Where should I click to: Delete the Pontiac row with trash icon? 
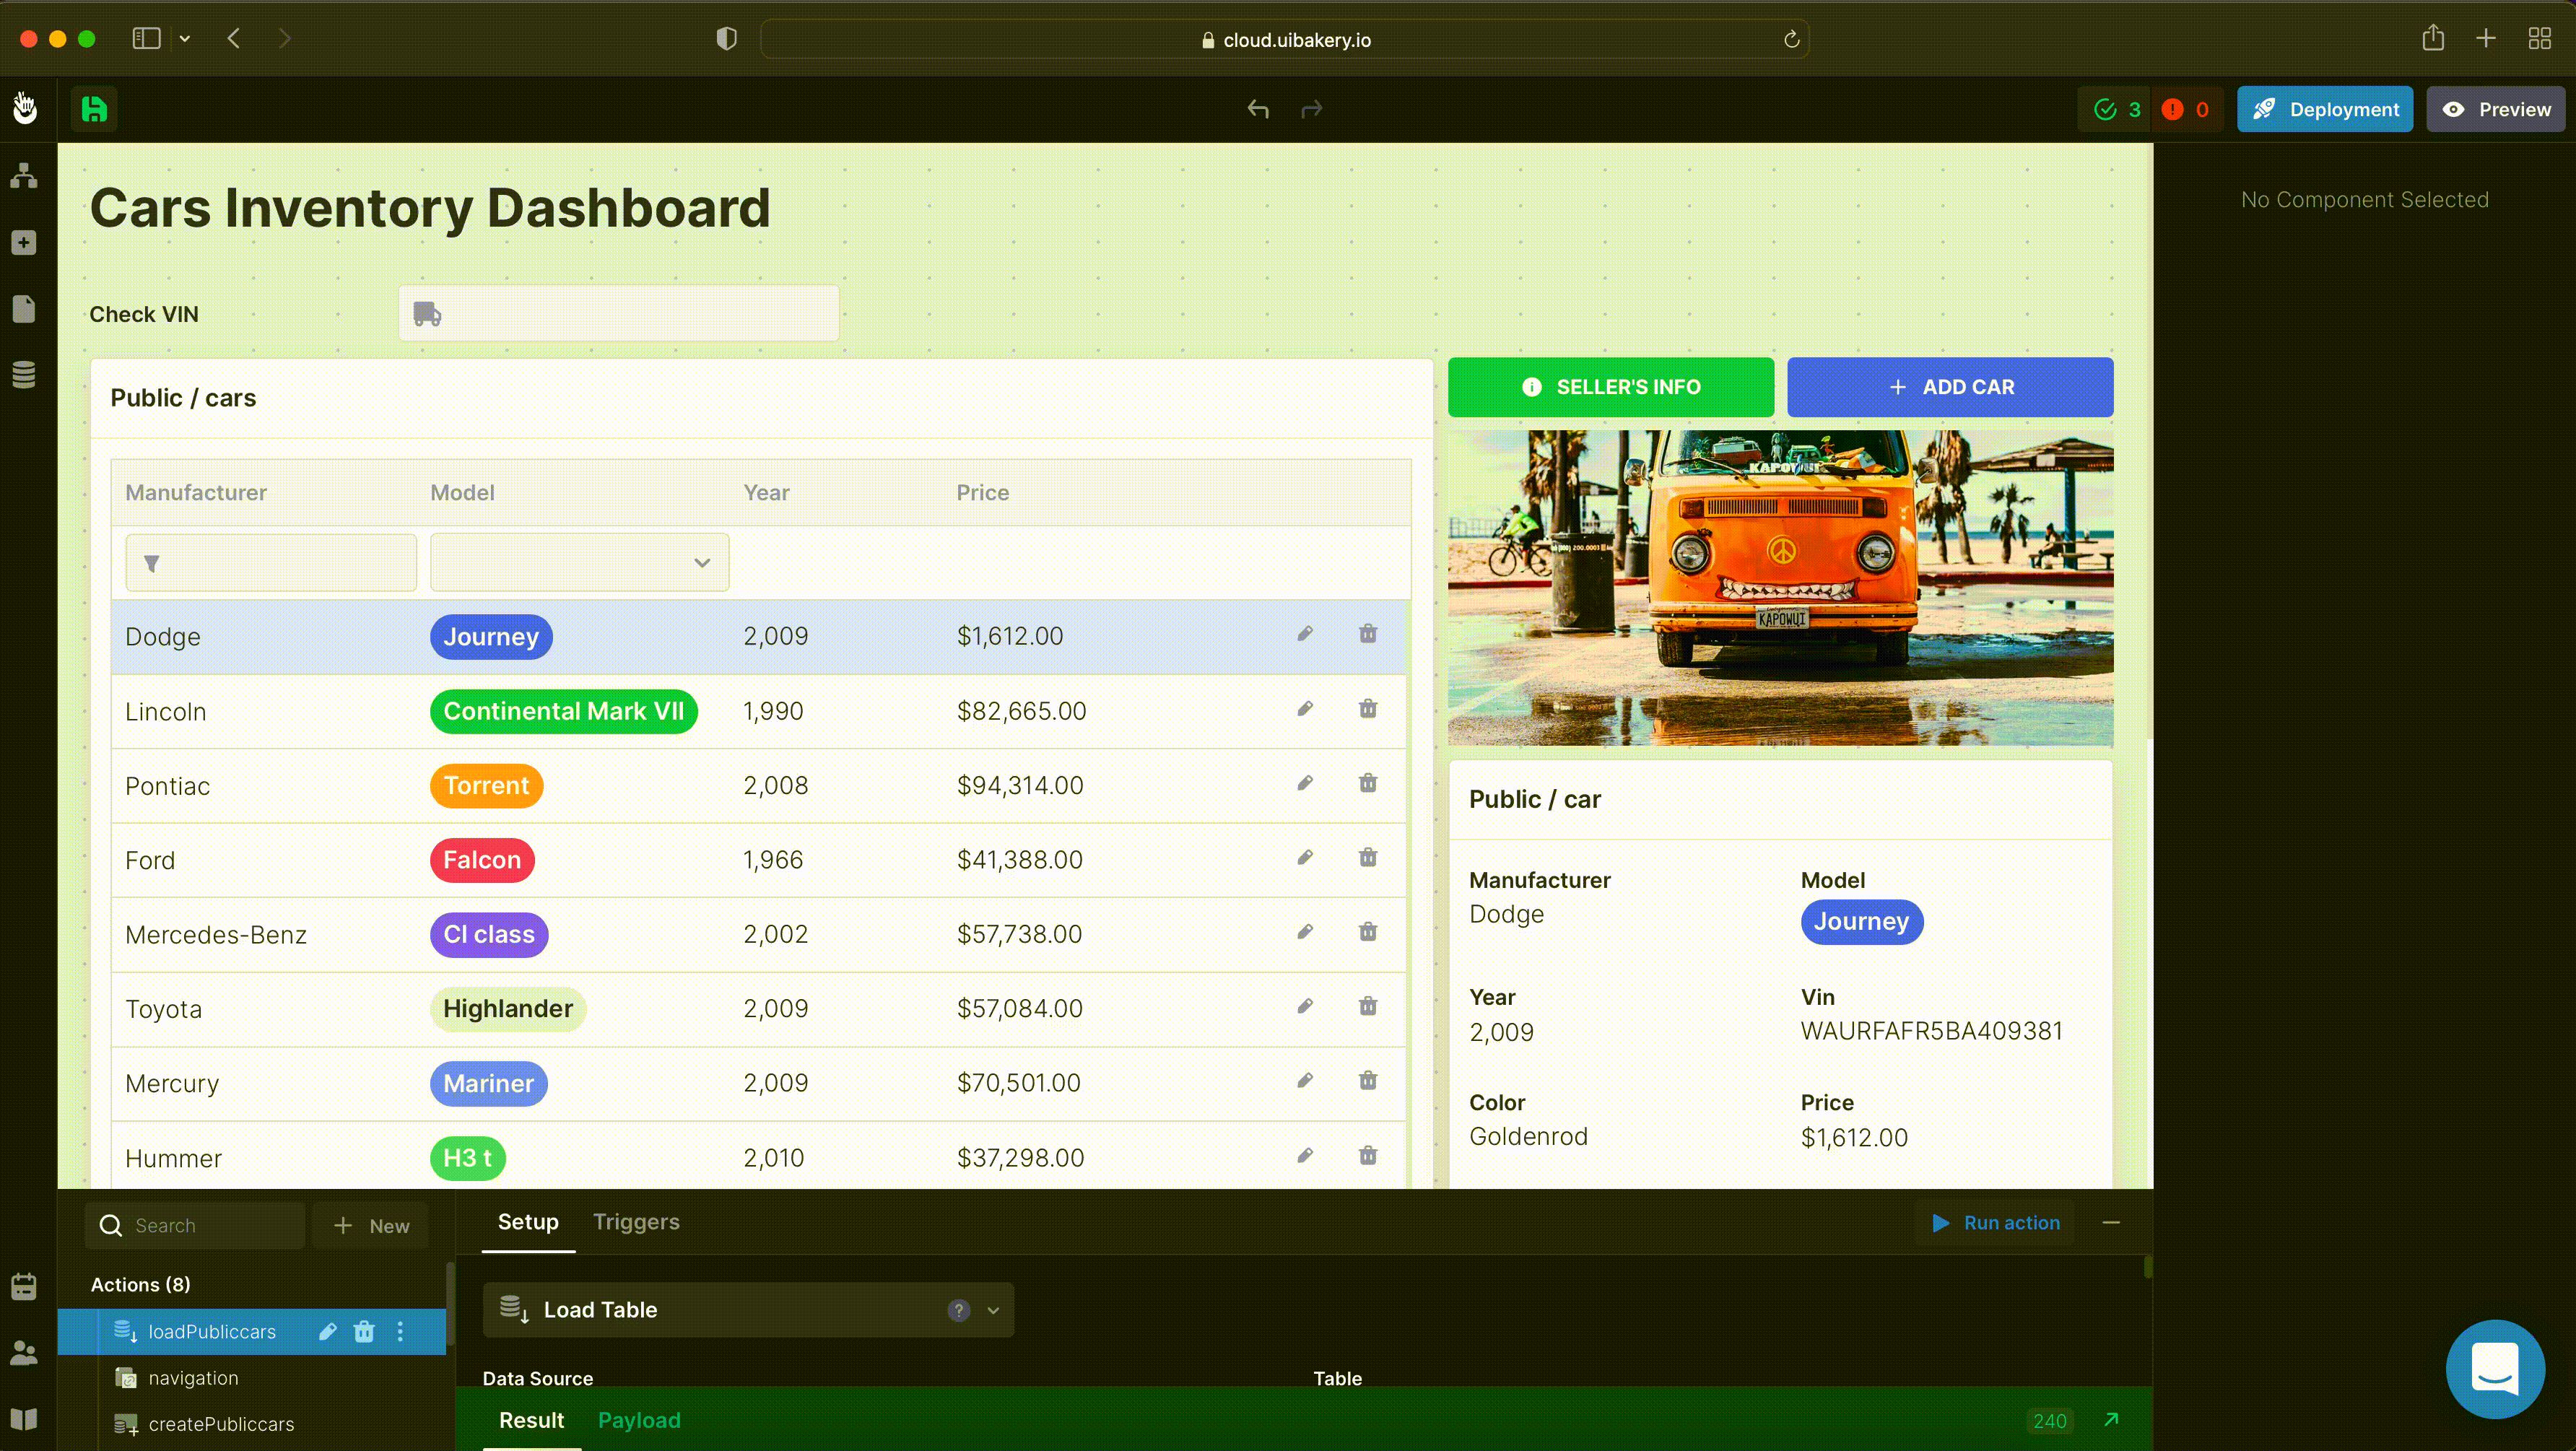(1368, 783)
